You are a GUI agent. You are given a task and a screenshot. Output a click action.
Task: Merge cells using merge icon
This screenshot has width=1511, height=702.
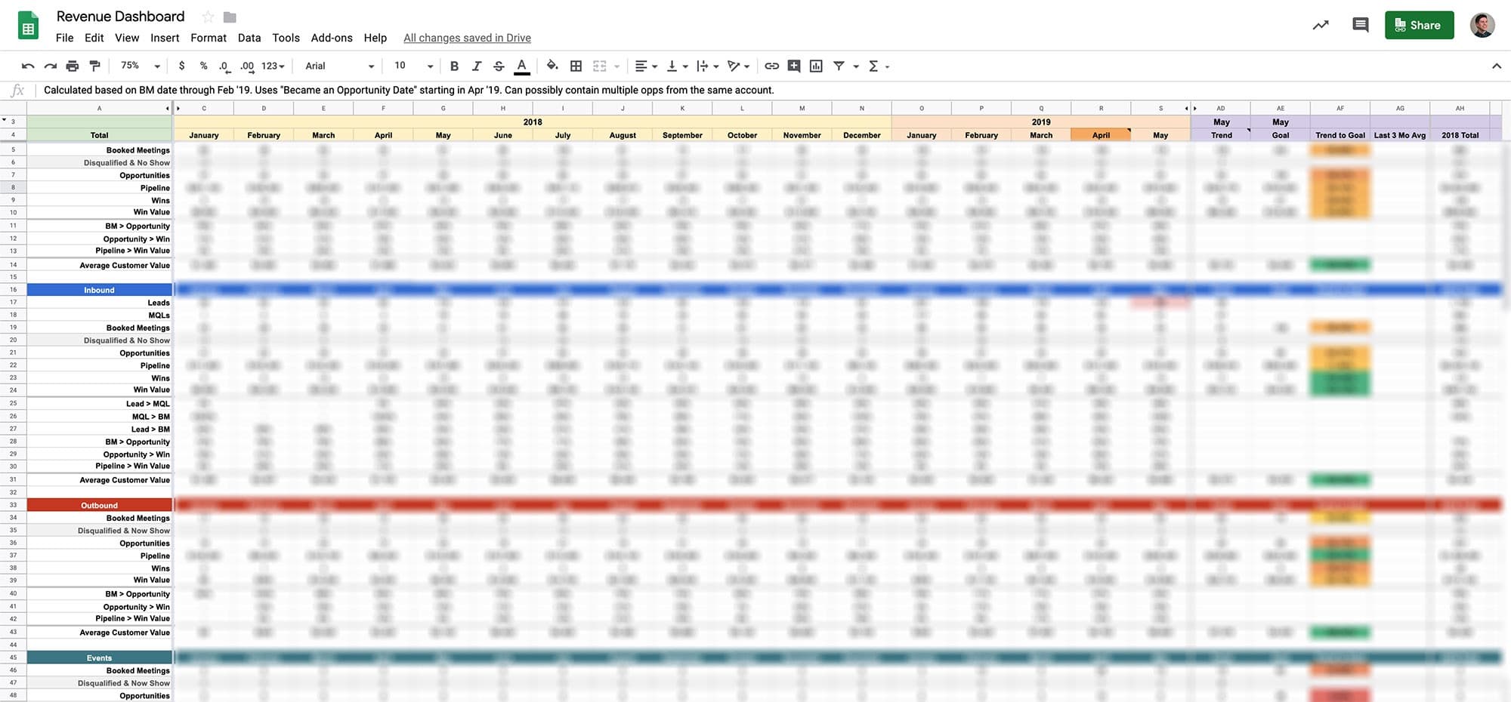pos(600,66)
